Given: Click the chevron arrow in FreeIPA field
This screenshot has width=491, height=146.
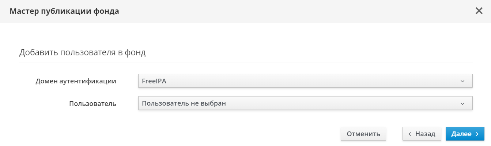Looking at the screenshot, I should (462, 81).
